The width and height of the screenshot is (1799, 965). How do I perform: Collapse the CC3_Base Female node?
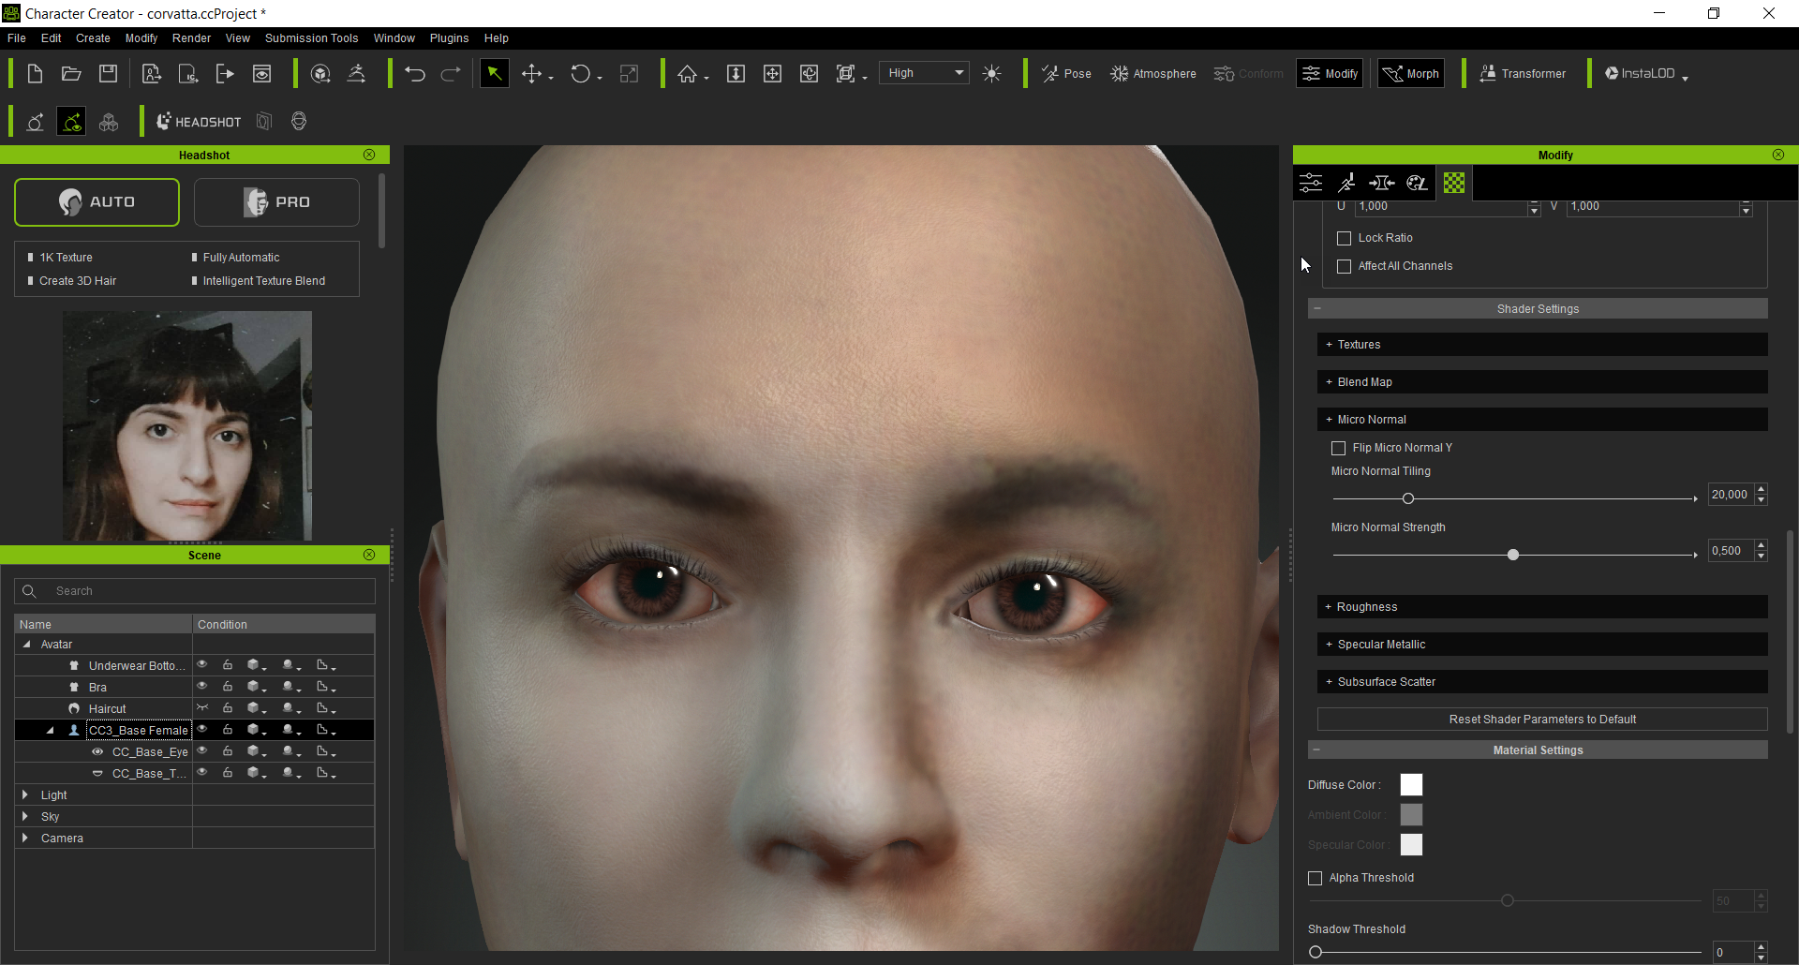click(x=50, y=731)
